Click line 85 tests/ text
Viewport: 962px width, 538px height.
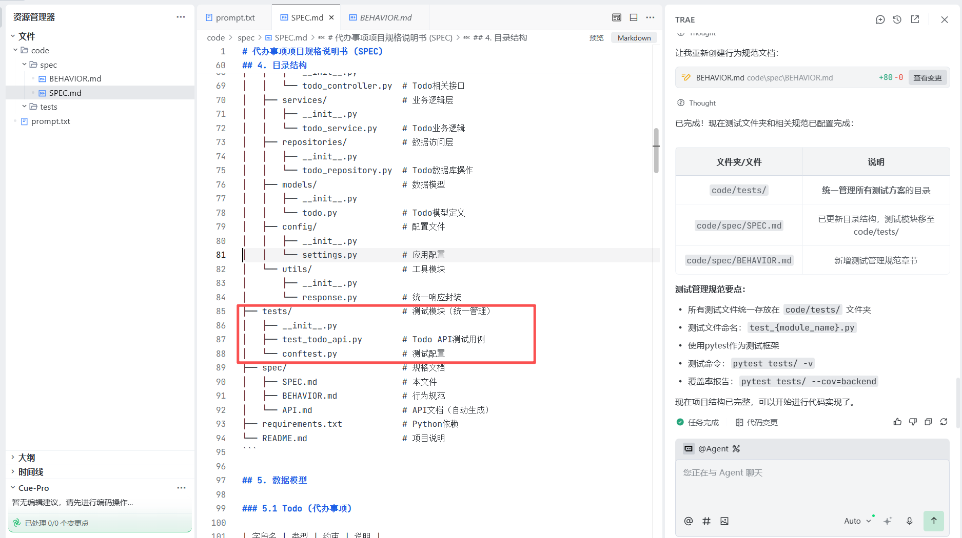pos(277,311)
